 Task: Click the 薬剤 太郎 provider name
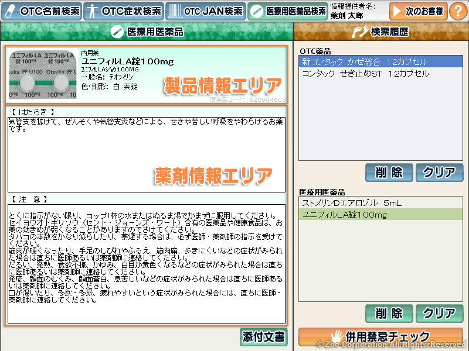(346, 16)
